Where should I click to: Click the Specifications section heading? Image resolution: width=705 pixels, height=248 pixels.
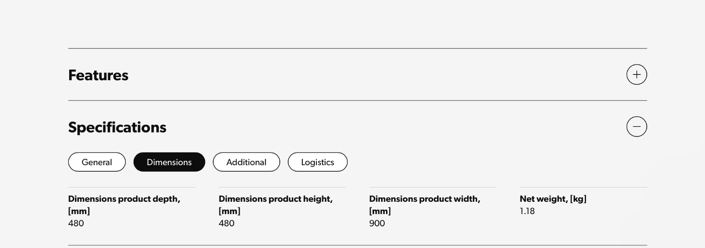pos(117,127)
